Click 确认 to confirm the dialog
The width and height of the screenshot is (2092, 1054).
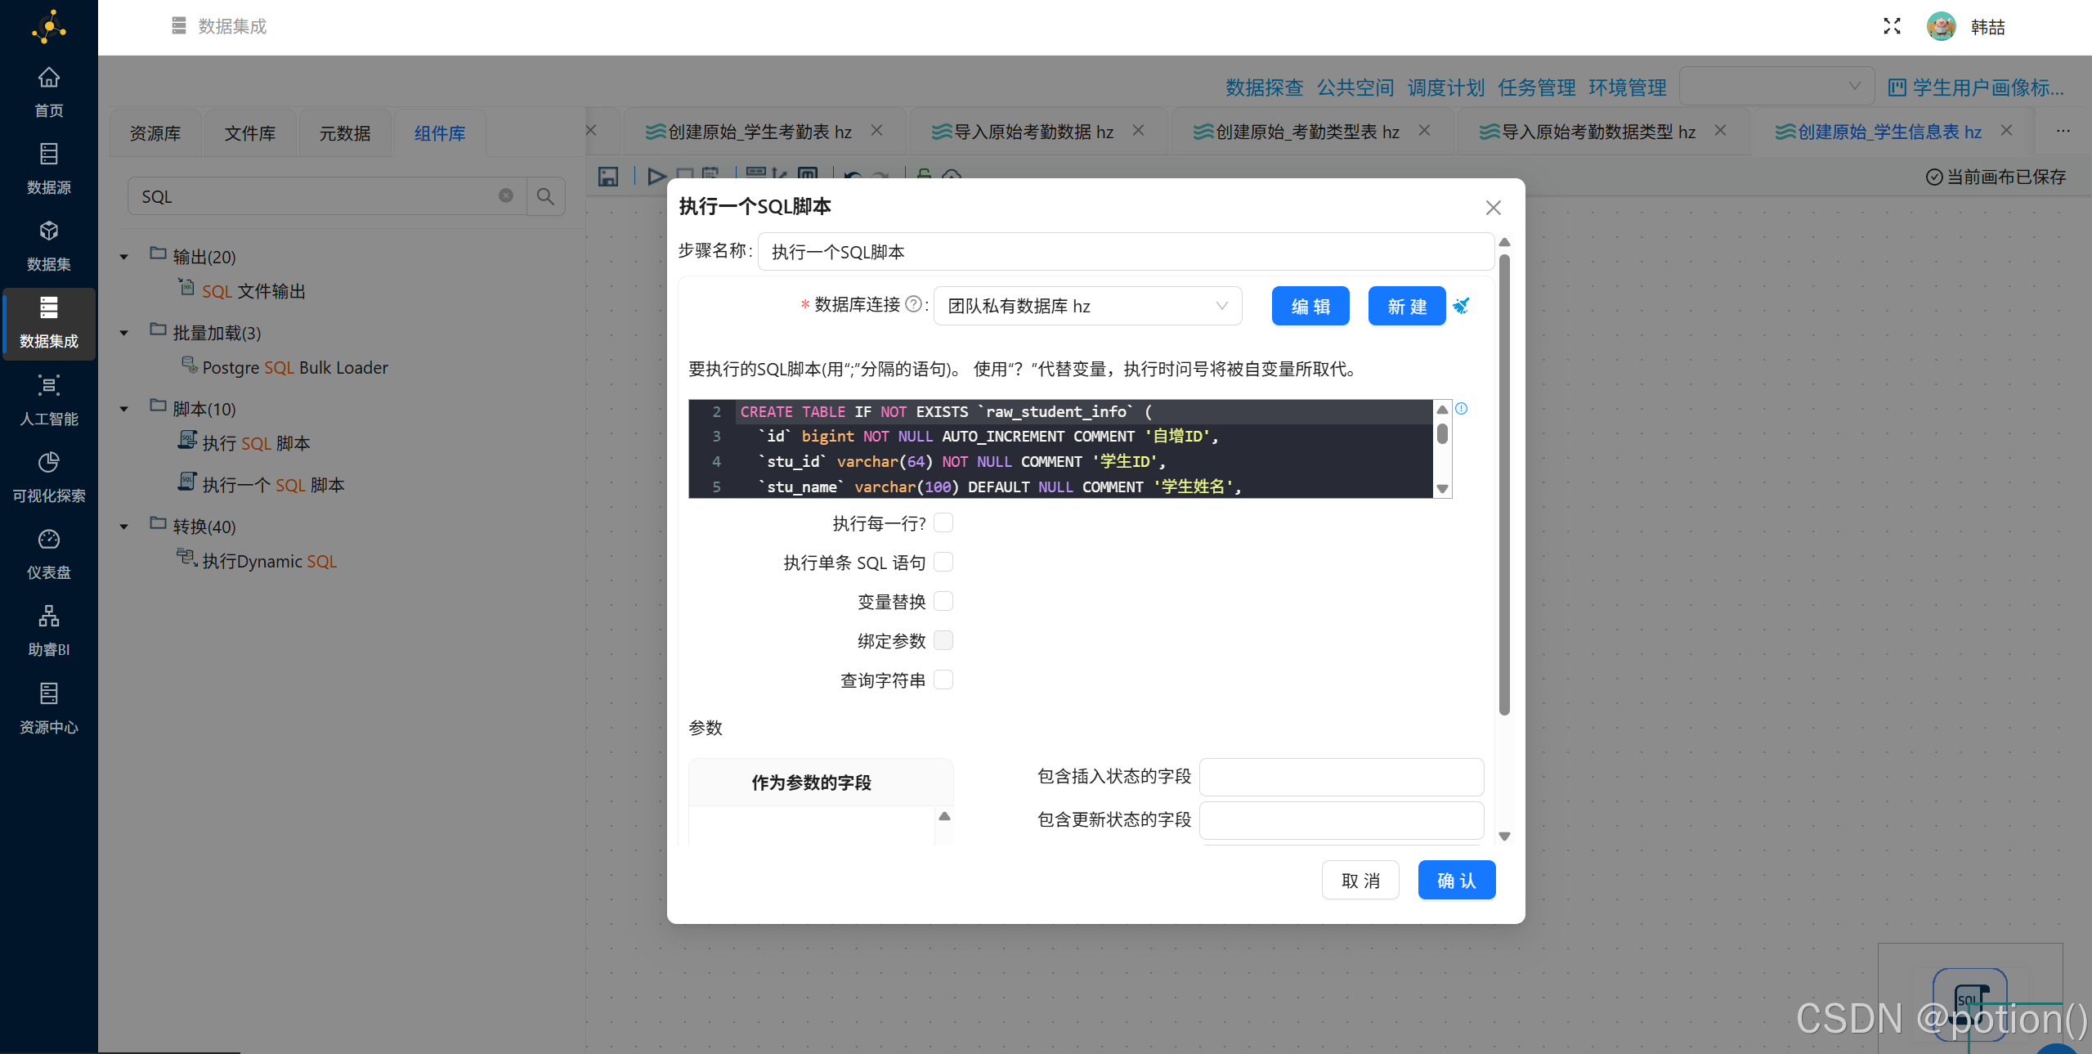click(1457, 880)
